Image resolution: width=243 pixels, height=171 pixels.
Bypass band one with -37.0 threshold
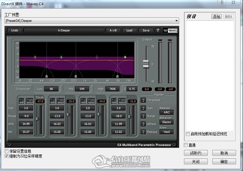click(x=30, y=101)
